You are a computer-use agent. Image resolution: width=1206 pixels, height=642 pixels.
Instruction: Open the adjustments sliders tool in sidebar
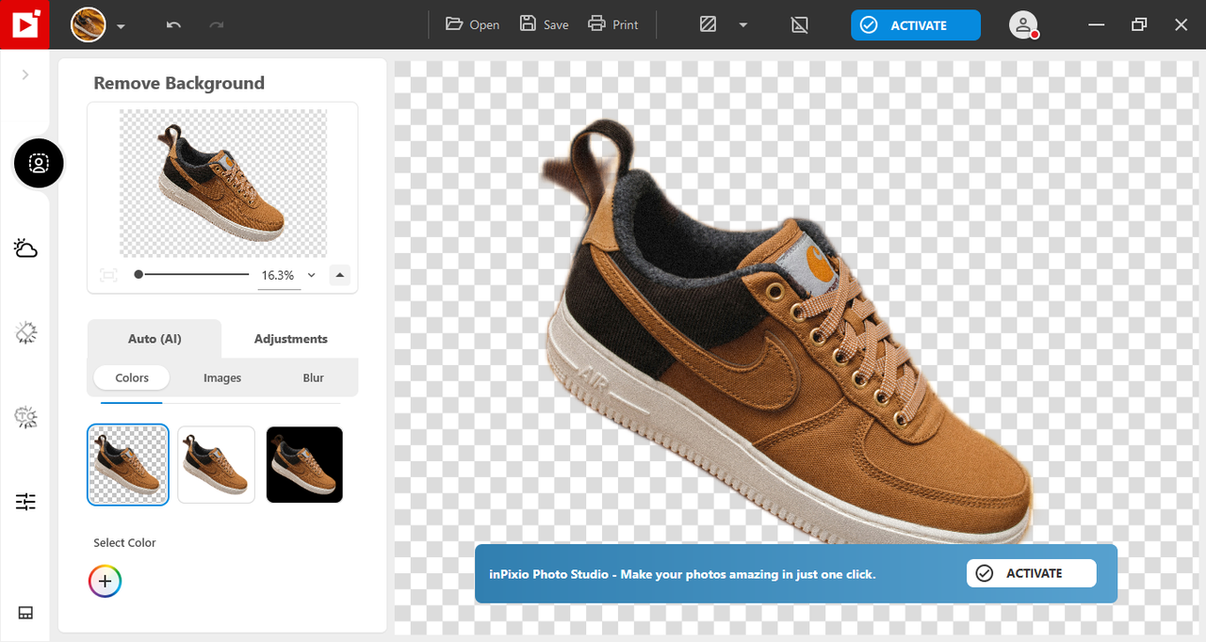point(25,502)
